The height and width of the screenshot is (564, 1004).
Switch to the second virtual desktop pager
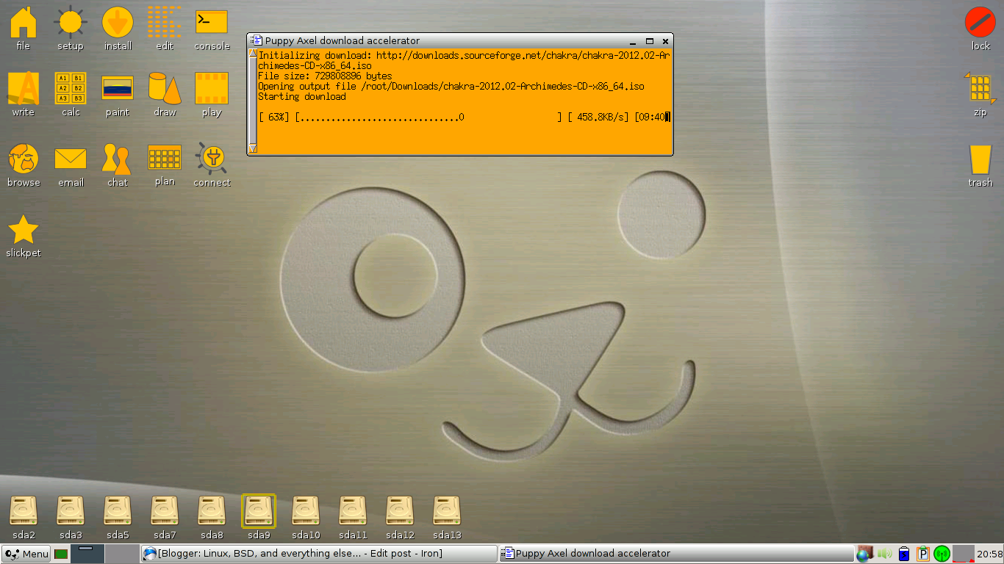[121, 554]
